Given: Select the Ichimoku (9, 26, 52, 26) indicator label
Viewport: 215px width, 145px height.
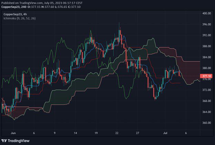Looking at the screenshot, I should 20,18.
